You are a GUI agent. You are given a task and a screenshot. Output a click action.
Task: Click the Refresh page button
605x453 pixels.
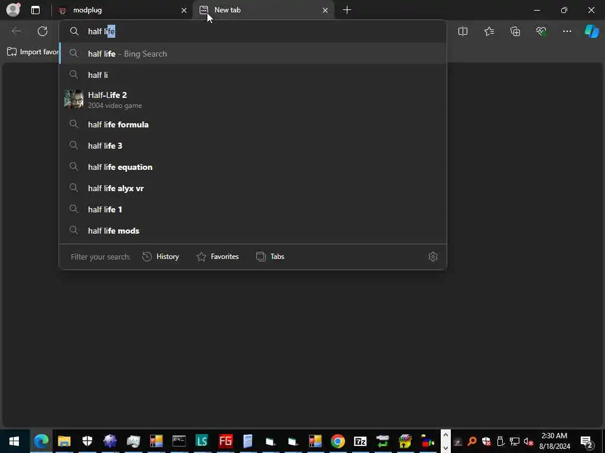(43, 31)
